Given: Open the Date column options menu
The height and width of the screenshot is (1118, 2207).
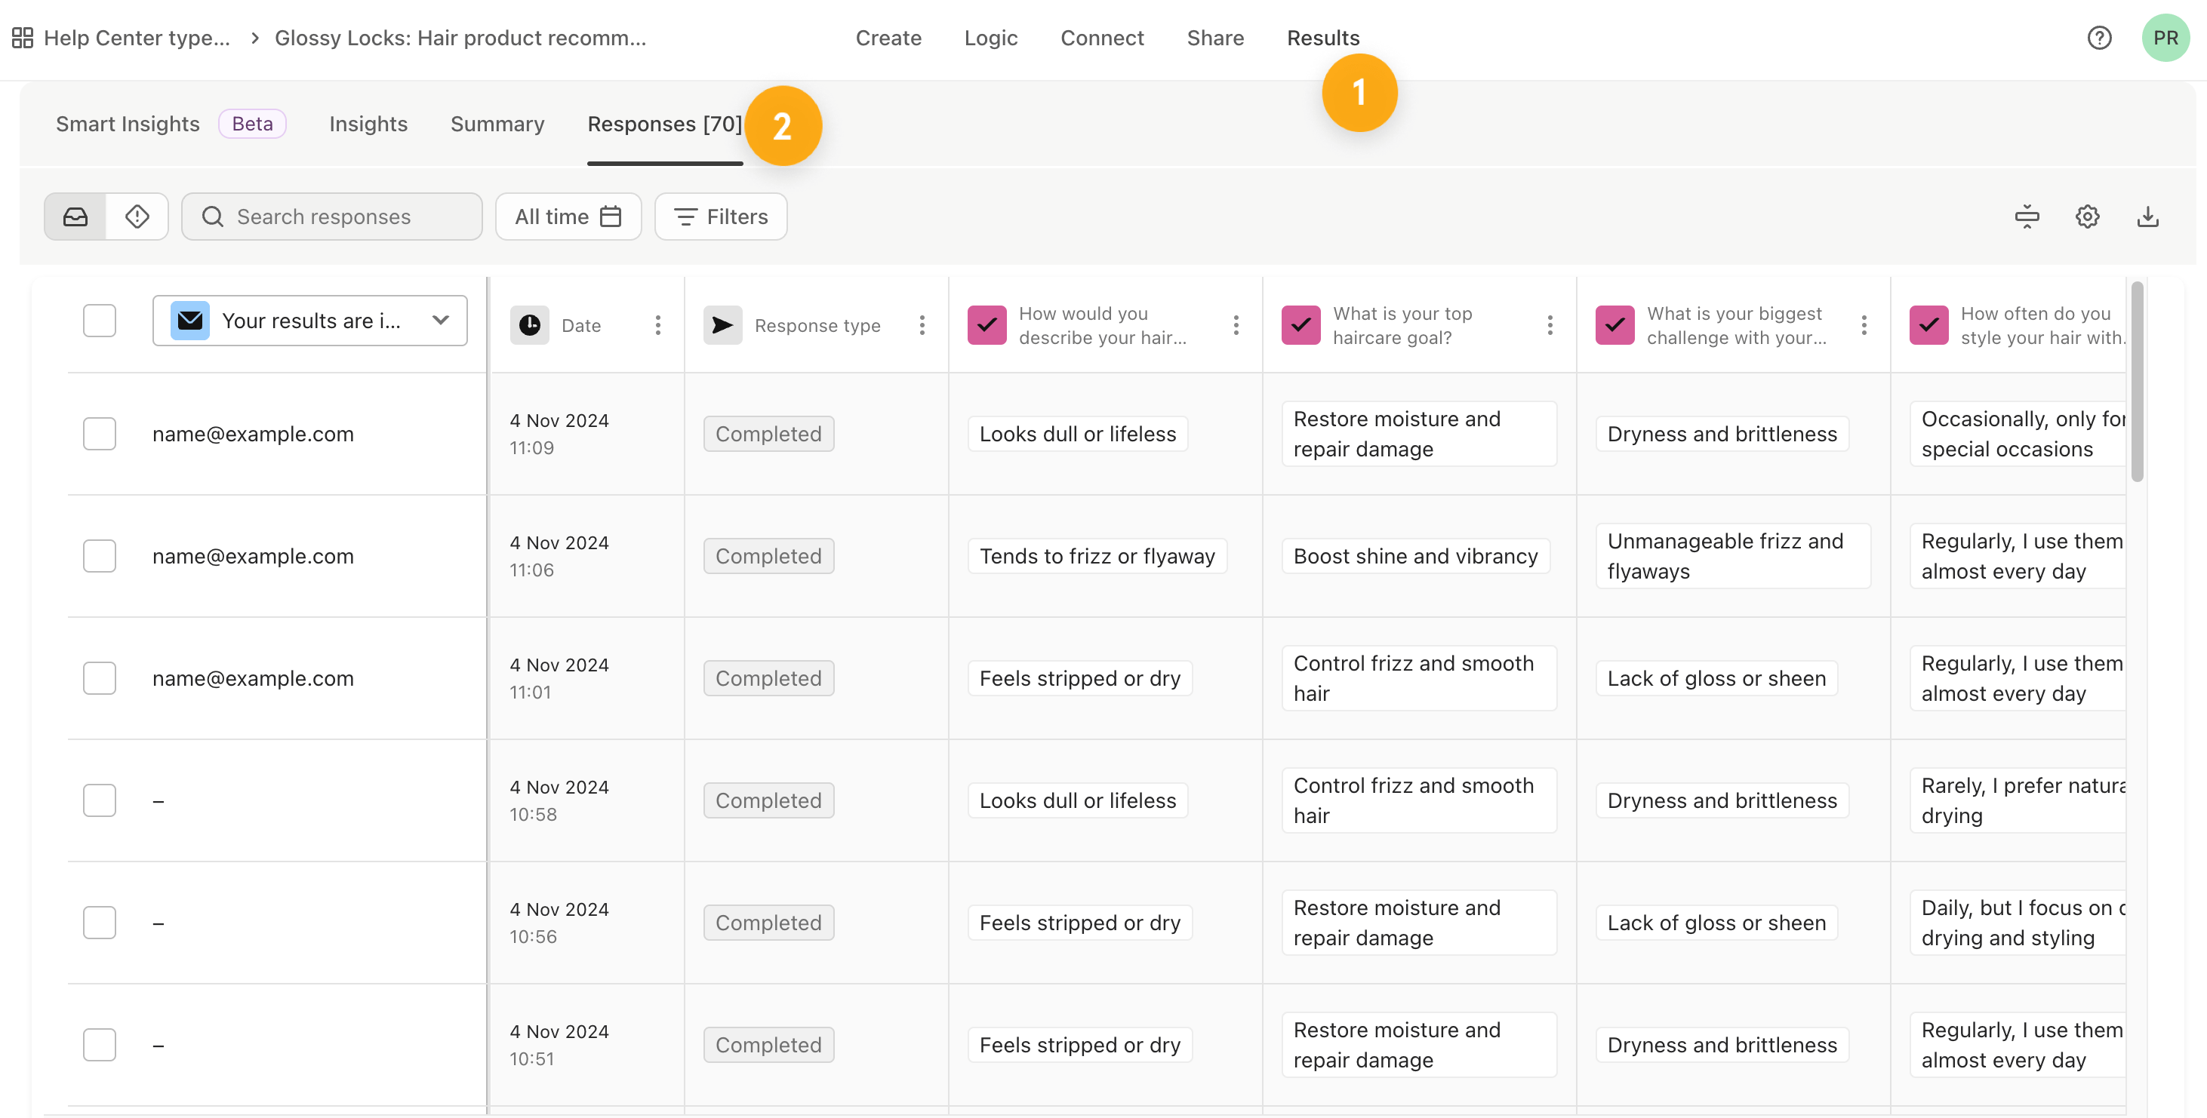Looking at the screenshot, I should 657,325.
